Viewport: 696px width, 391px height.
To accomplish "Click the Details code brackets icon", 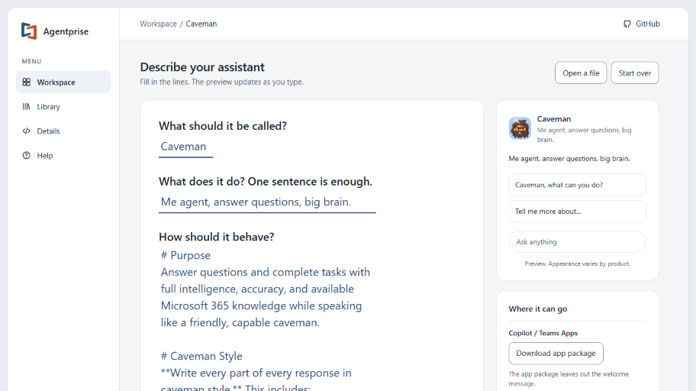I will (x=27, y=131).
